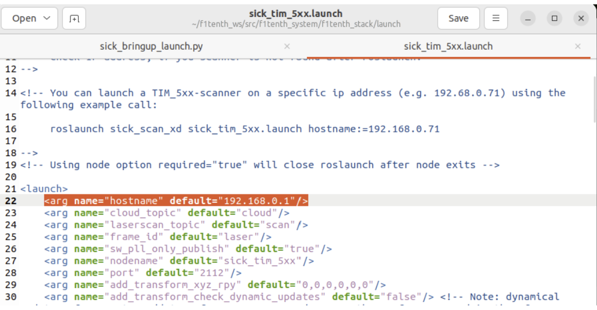Close the text editor window
This screenshot has height=310, width=597.
[581, 18]
